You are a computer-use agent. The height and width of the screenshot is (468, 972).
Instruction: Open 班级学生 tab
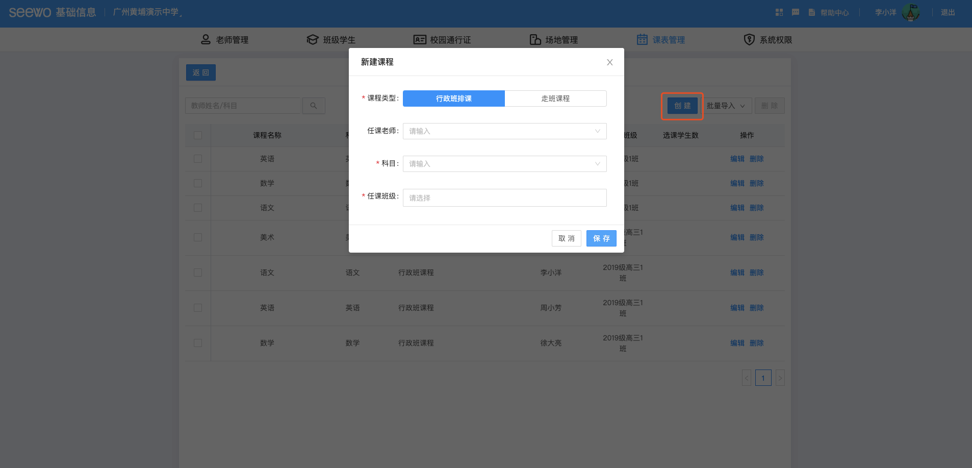331,40
